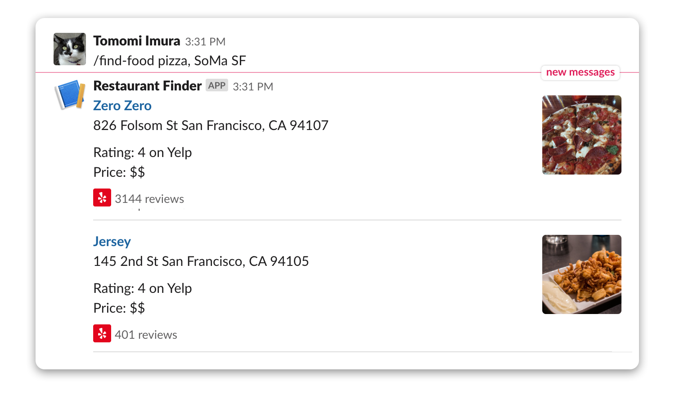Viewport: 675px width, 395px height.
Task: Click the /find-food pizza command message
Action: tap(170, 61)
